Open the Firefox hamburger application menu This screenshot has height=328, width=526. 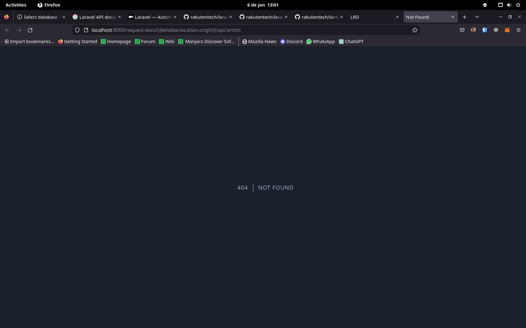518,30
